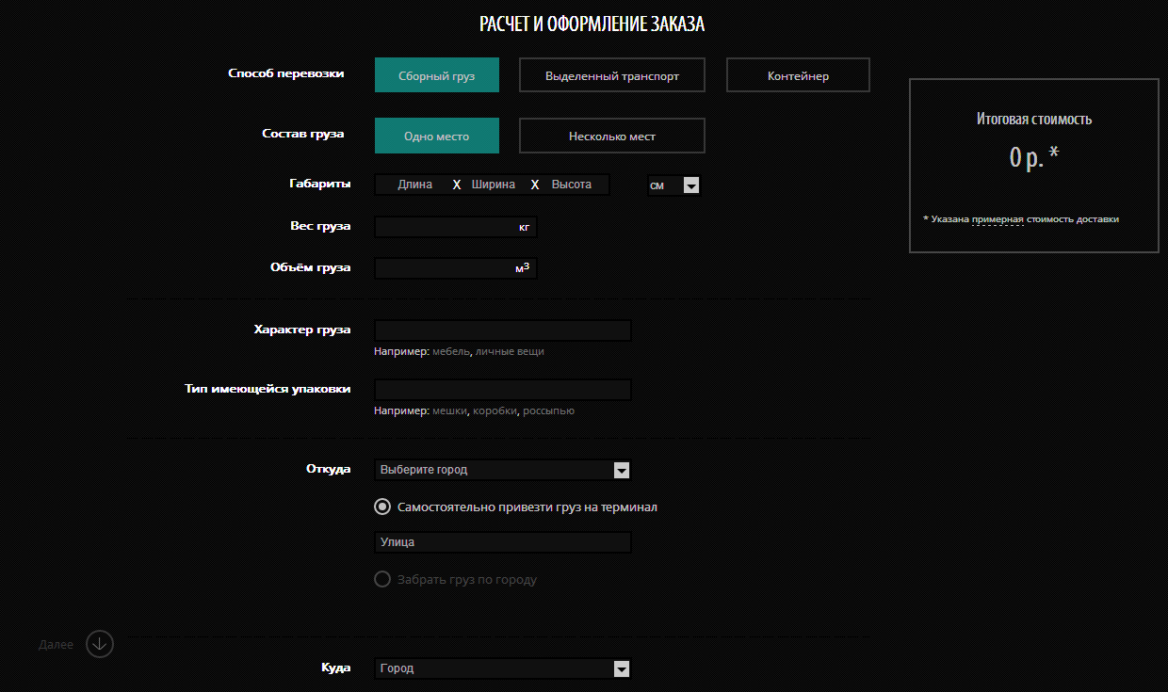
Task: Click the Длина dimension field
Action: click(x=414, y=185)
